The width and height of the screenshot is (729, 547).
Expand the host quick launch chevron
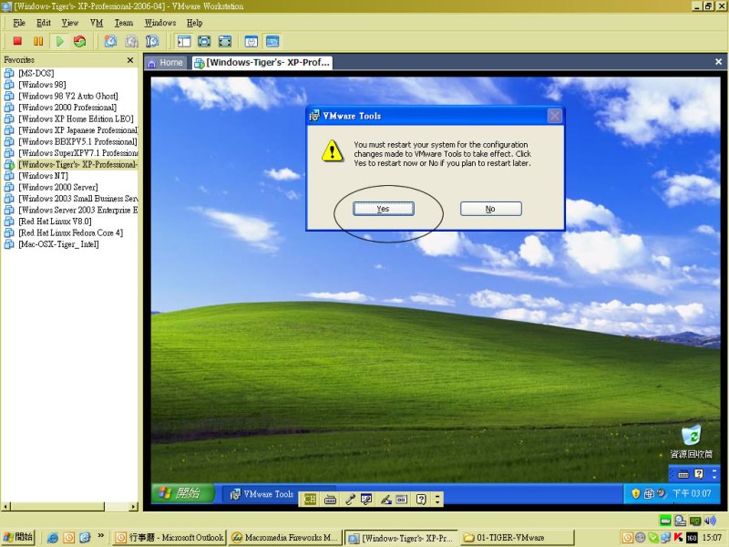100,536
